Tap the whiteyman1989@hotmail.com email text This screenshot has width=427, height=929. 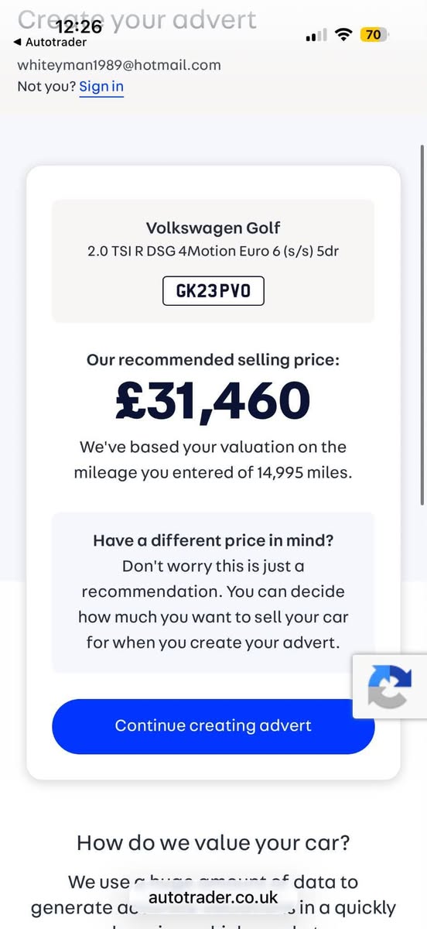pyautogui.click(x=119, y=65)
